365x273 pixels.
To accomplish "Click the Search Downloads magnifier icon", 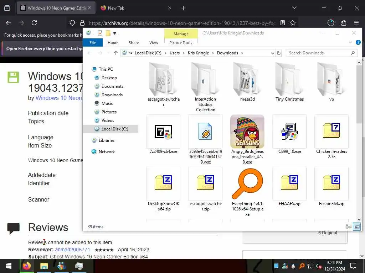I will [x=353, y=53].
